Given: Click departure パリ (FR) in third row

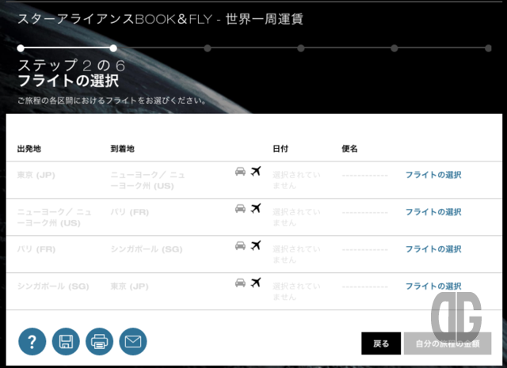Looking at the screenshot, I should 36,249.
